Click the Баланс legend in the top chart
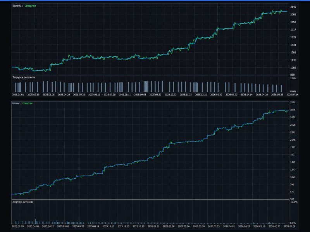Image resolution: width=310 pixels, height=232 pixels. tap(17, 6)
